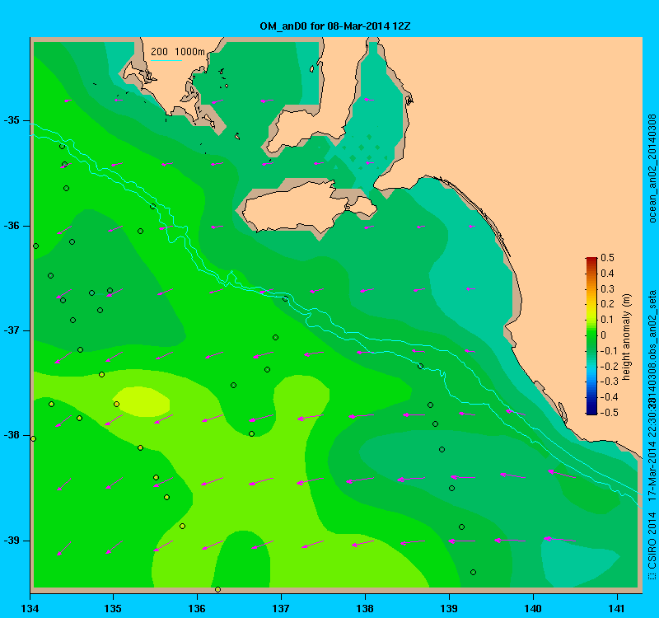The image size is (659, 618).
Task: Click the 0.5 value on the color bar
Action: [607, 258]
